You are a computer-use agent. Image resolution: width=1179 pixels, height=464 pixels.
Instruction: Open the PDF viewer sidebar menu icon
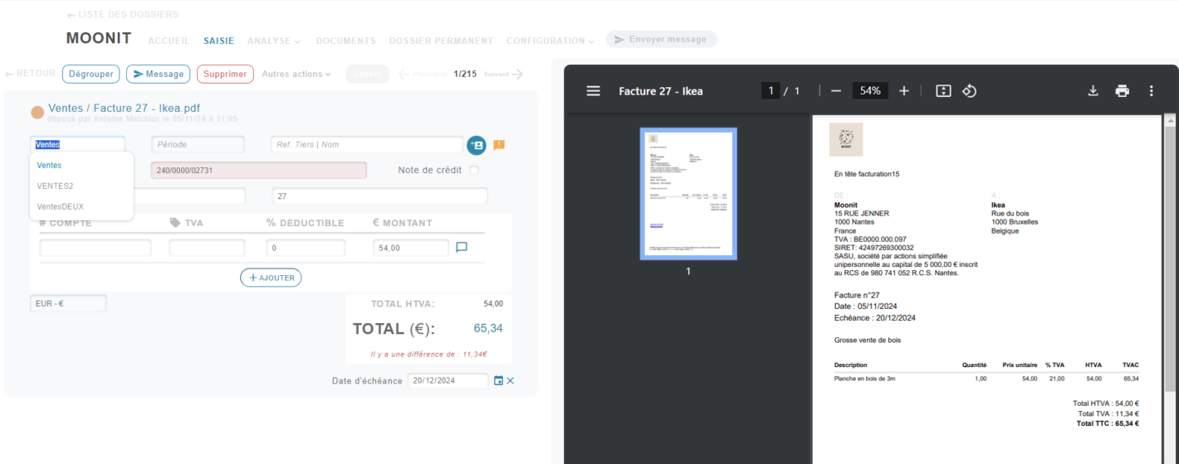click(x=593, y=91)
